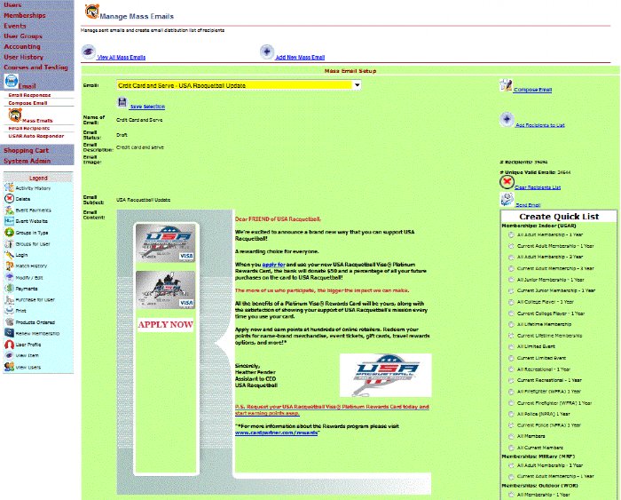The height and width of the screenshot is (500, 621).
Task: Click the Print legend icon
Action: click(9, 311)
